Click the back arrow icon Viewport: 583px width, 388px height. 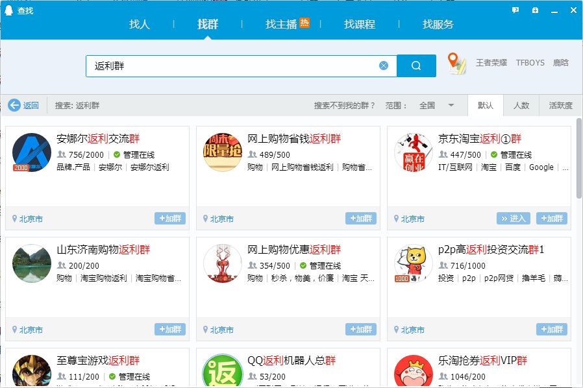click(14, 105)
